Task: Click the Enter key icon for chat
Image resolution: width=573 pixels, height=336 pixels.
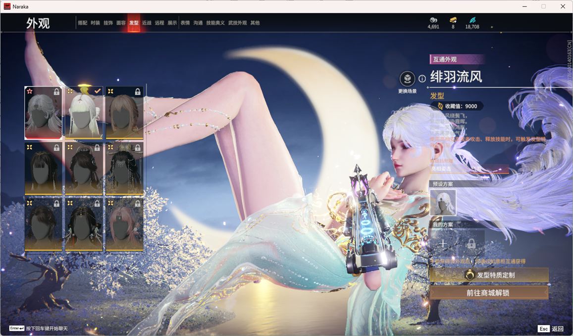Action: [16, 329]
